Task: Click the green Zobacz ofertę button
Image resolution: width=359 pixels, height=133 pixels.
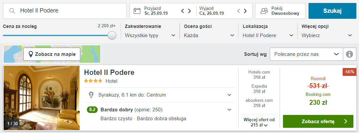Action: [x=318, y=121]
